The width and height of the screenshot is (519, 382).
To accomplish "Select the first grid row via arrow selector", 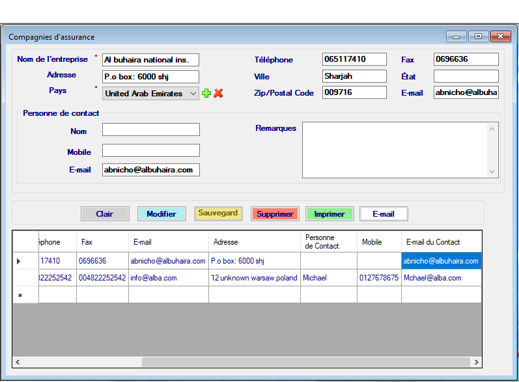I will tap(19, 261).
